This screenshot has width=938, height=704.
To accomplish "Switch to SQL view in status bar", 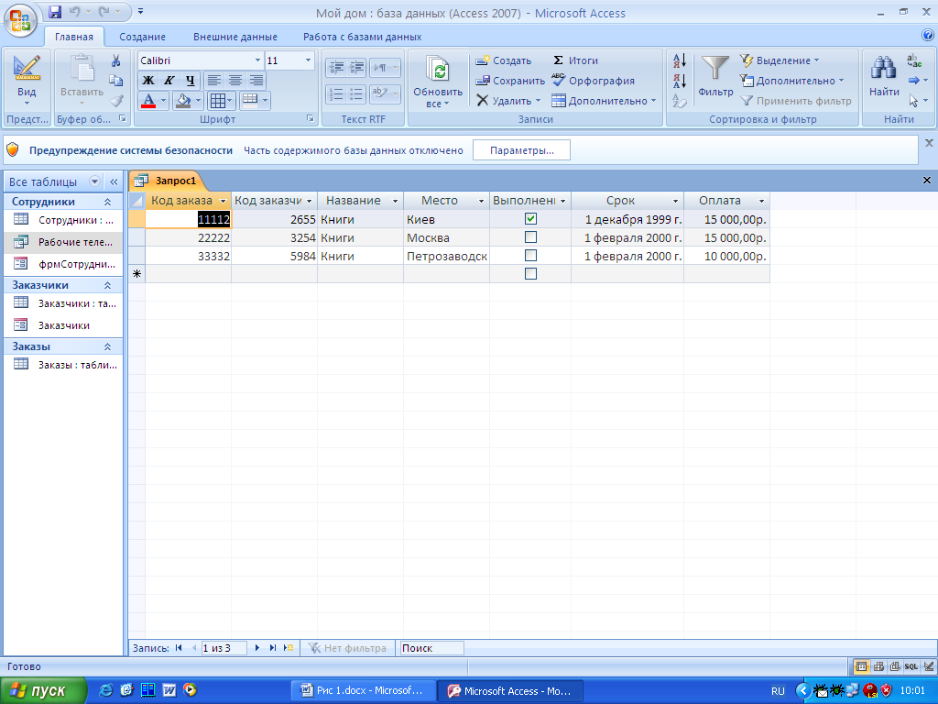I will click(911, 666).
